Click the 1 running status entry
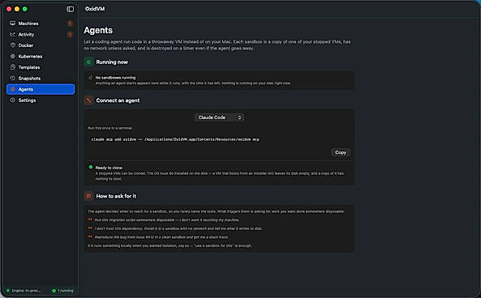Image resolution: width=481 pixels, height=298 pixels. [x=63, y=291]
